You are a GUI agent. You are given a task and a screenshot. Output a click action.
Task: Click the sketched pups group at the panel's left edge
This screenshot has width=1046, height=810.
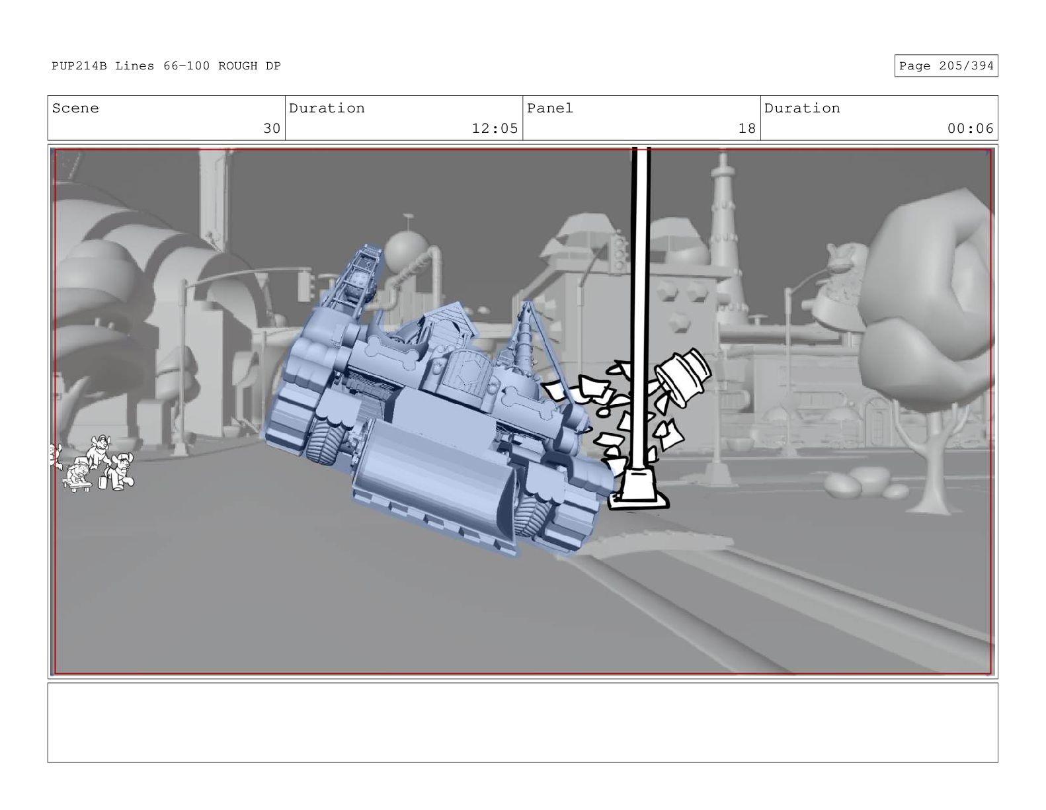93,463
